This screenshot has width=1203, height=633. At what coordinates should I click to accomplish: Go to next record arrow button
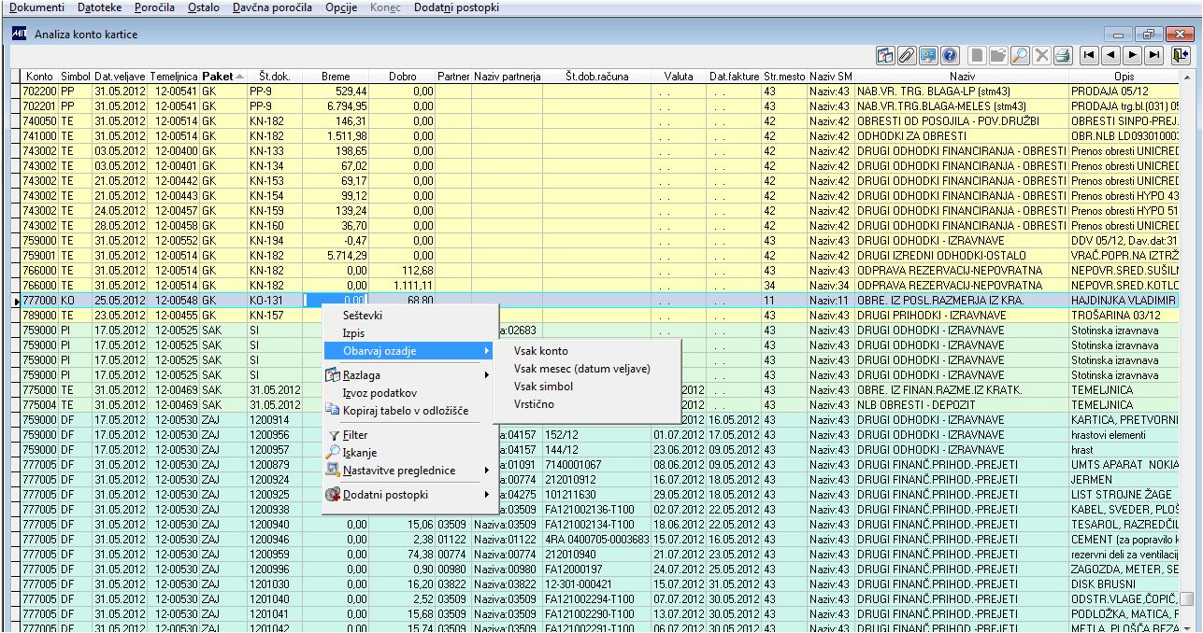click(x=1133, y=55)
